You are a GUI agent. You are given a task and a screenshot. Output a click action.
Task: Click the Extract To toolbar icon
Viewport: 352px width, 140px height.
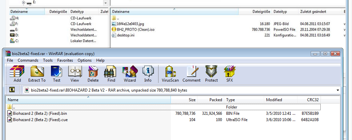37,73
